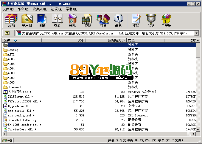Click CRC value CFF3B6

point(191,92)
